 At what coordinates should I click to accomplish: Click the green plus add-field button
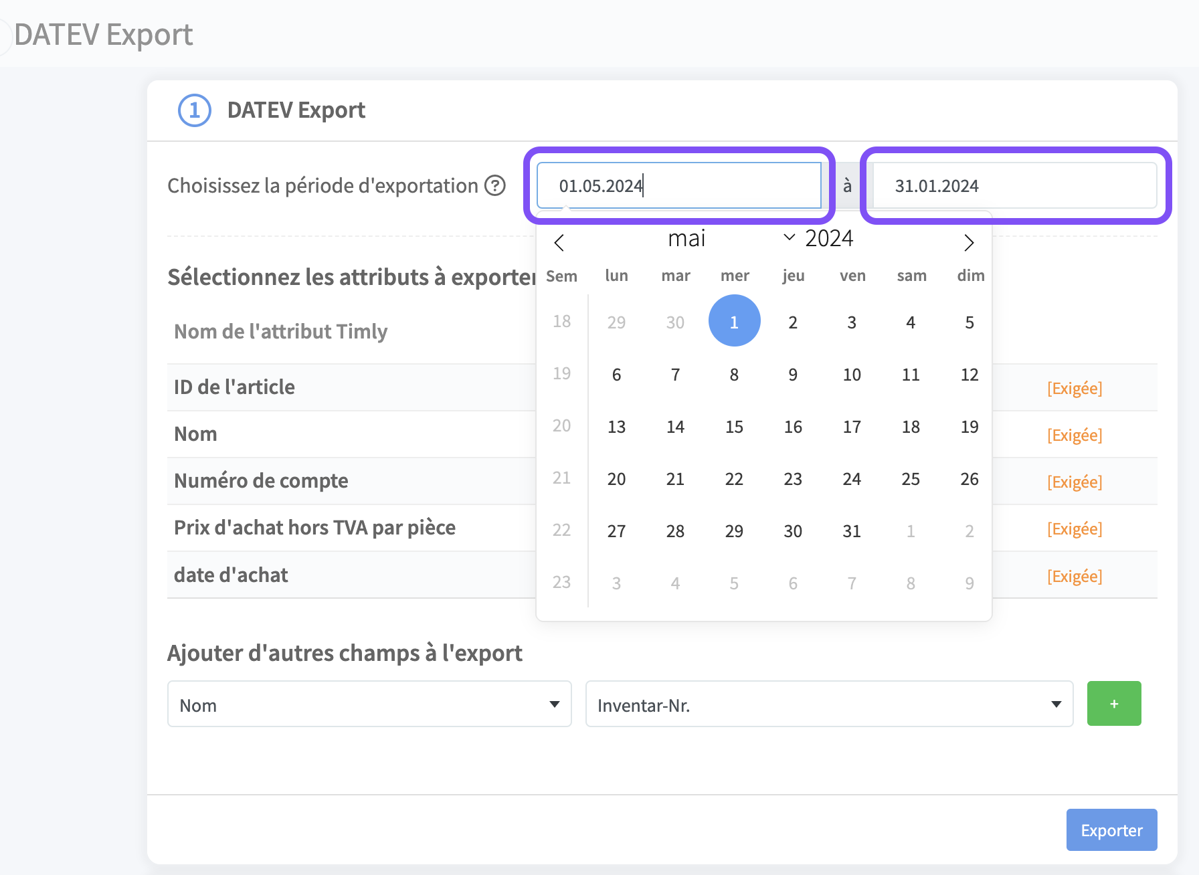tap(1114, 704)
